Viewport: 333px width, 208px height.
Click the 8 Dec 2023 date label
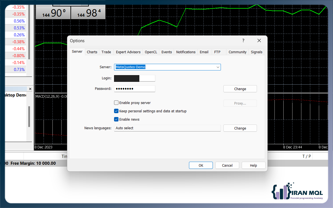click(43, 147)
